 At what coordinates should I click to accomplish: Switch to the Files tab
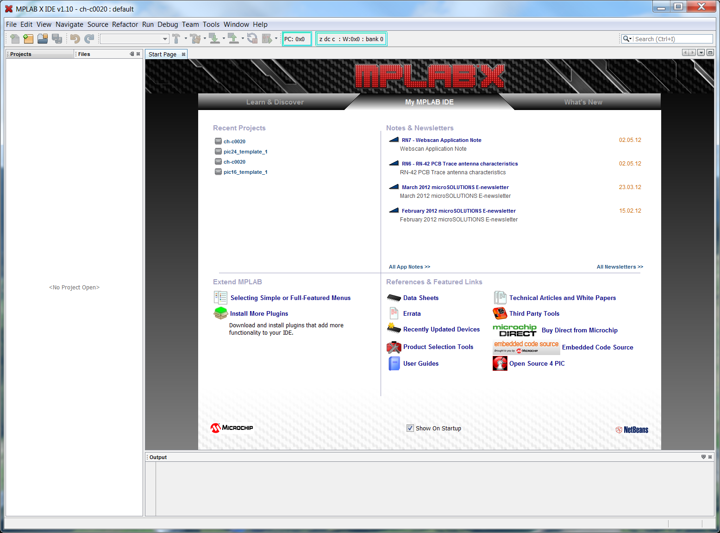point(84,54)
